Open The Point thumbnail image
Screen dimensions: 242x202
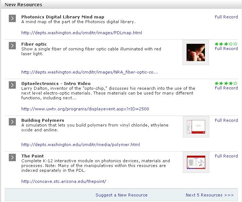[x=195, y=162]
